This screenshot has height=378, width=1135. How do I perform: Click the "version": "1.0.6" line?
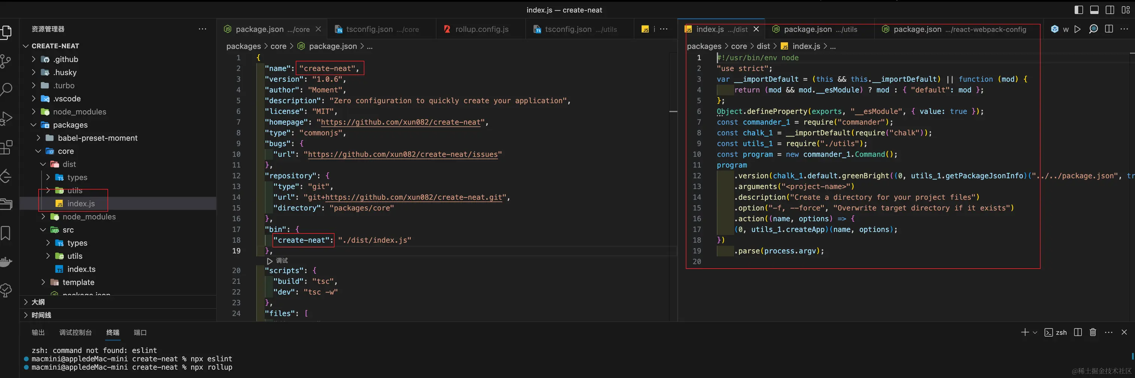click(305, 79)
